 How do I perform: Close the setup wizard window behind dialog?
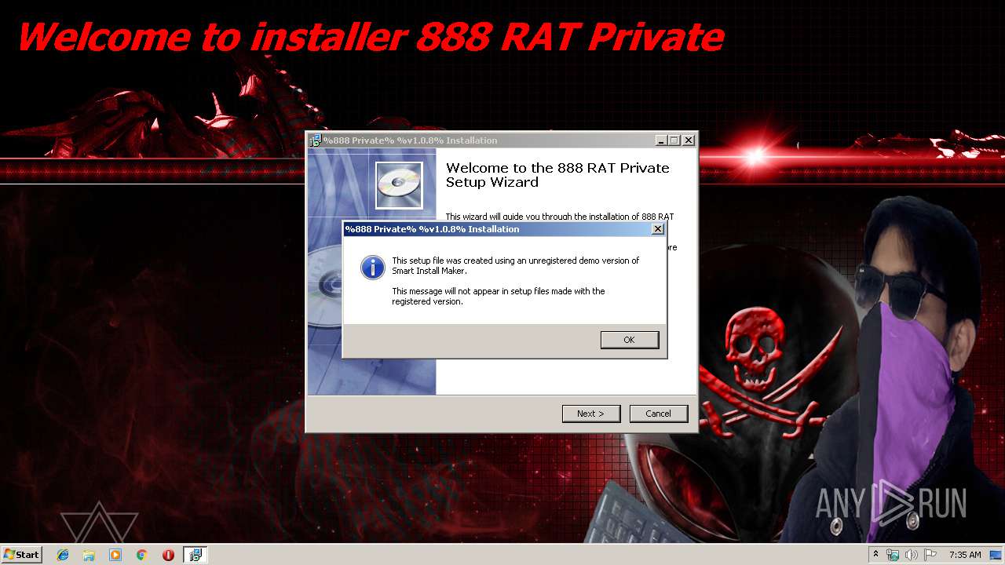[x=689, y=140]
